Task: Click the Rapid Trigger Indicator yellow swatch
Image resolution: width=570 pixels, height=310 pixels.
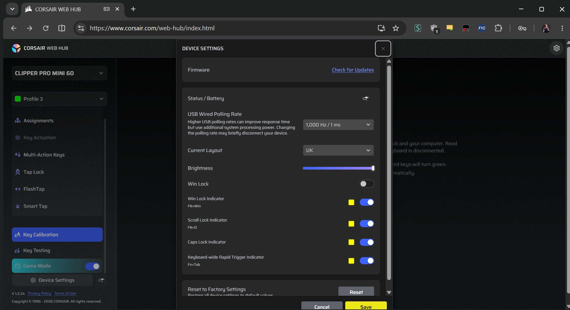Action: [x=351, y=261]
